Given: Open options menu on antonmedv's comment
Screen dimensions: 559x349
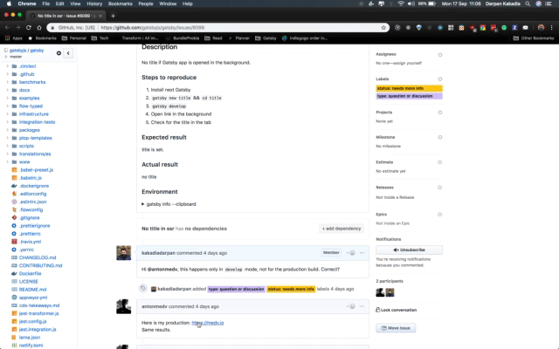Looking at the screenshot, I should (x=362, y=306).
